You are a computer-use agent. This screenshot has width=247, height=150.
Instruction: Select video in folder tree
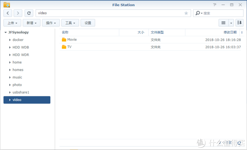click(x=27, y=100)
